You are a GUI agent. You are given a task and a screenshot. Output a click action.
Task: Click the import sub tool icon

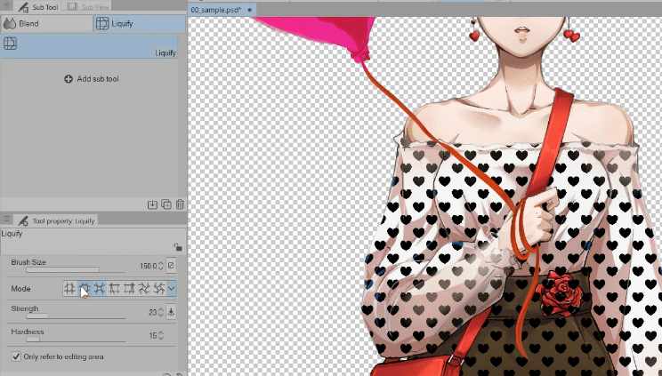click(152, 204)
